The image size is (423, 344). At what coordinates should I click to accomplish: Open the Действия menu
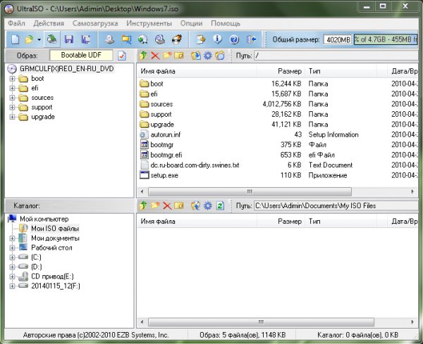(49, 23)
